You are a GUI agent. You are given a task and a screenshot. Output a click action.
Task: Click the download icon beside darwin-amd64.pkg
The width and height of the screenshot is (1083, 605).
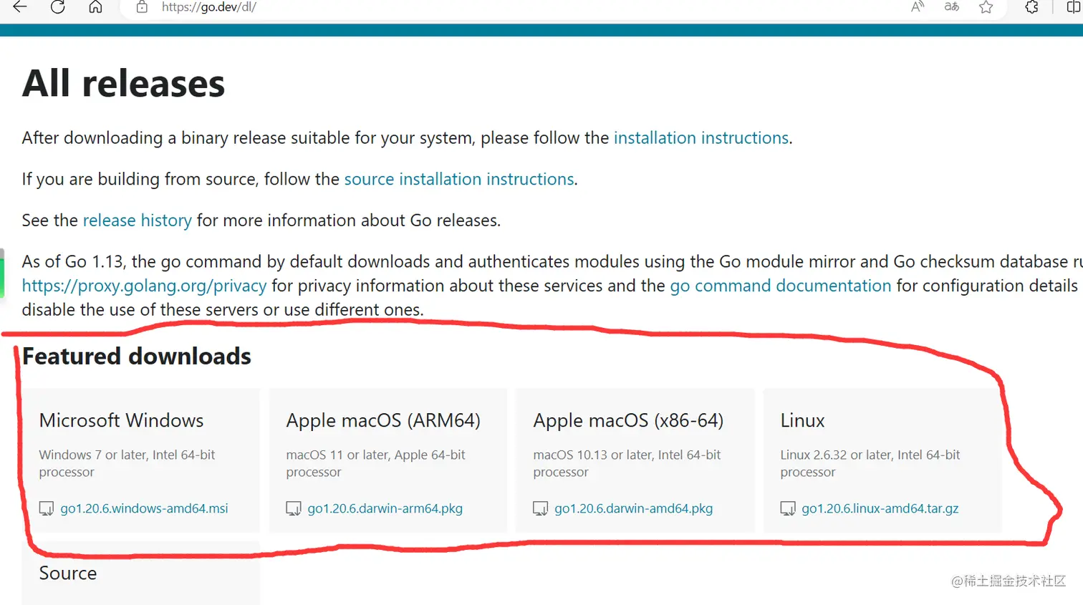click(541, 508)
